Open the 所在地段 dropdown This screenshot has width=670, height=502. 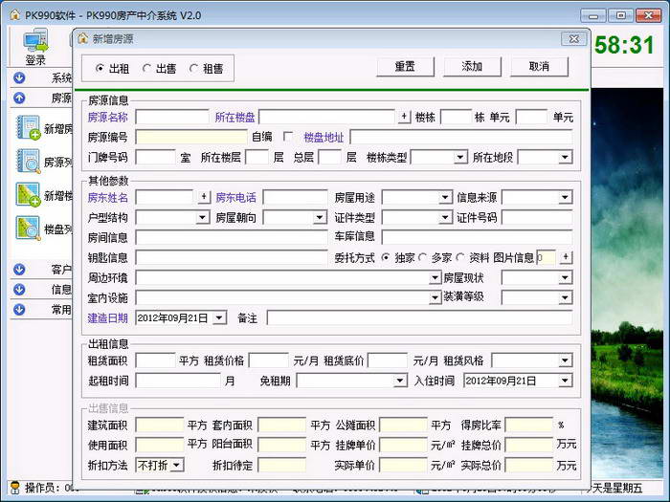click(x=566, y=157)
